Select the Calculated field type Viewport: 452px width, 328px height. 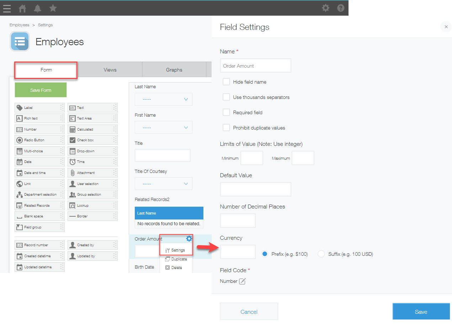click(x=92, y=129)
